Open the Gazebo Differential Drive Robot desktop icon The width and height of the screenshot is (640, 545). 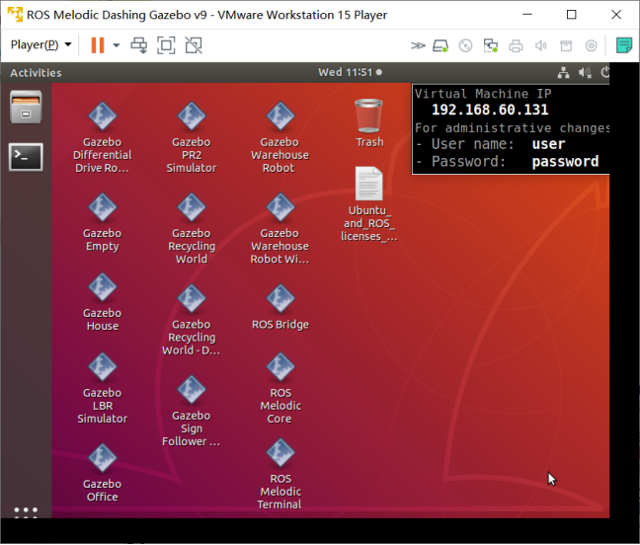[x=102, y=136]
